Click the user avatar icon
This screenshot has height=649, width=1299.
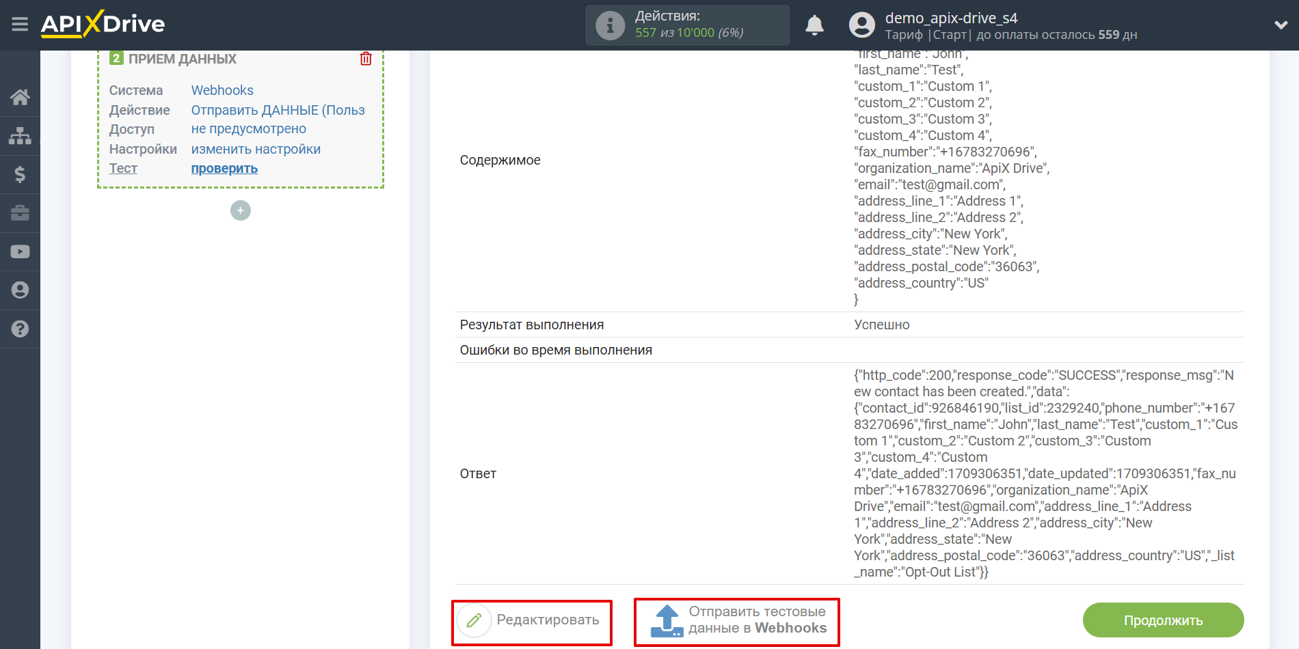[x=861, y=25]
